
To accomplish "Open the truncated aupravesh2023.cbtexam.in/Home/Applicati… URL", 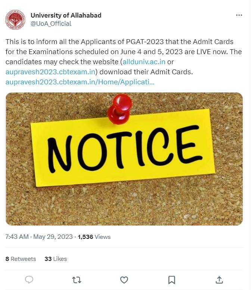I will [80, 81].
